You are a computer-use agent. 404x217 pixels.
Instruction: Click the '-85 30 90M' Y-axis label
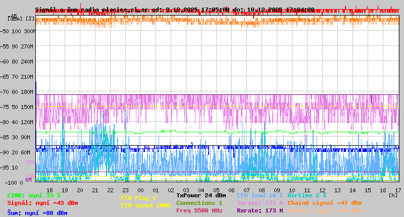point(15,137)
